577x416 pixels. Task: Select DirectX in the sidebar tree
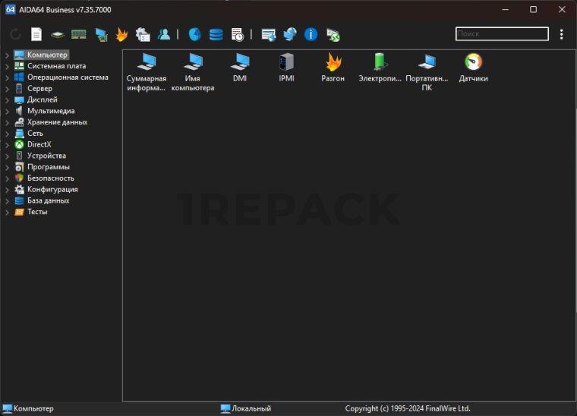click(39, 144)
